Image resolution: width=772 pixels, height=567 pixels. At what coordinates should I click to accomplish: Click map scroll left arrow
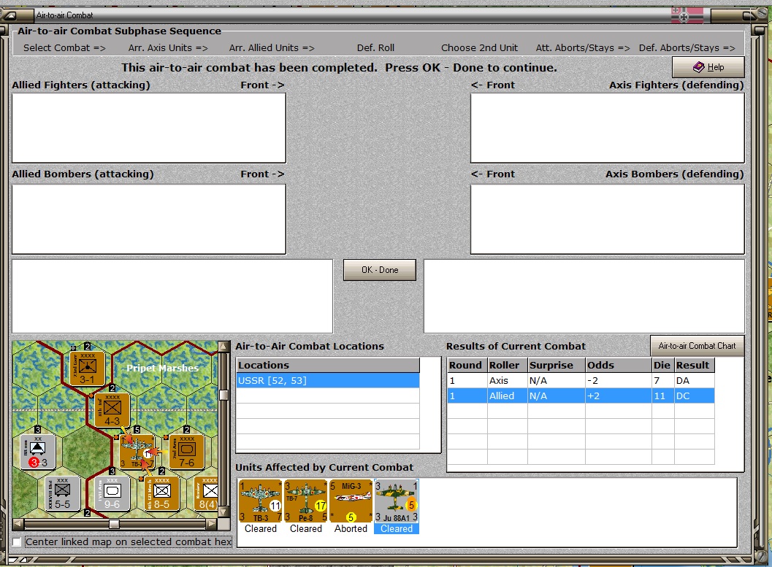18,524
